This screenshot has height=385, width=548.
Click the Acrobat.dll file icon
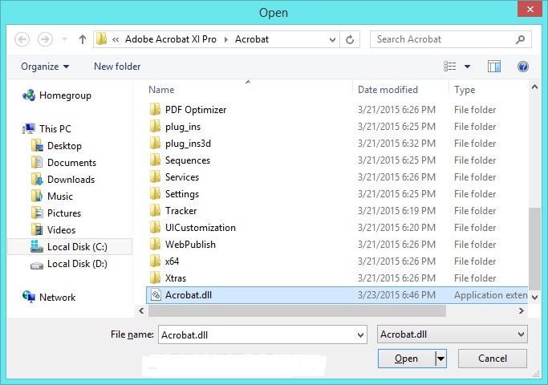tap(156, 295)
